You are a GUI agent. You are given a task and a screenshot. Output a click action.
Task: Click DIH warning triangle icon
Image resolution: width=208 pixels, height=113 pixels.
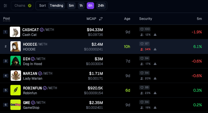pyautogui.click(x=155, y=64)
